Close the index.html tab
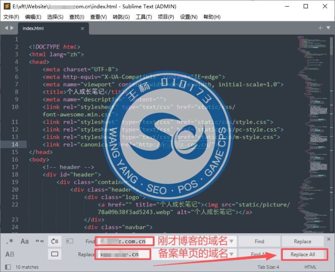Viewport: 335px width, 272px height. 82,28
